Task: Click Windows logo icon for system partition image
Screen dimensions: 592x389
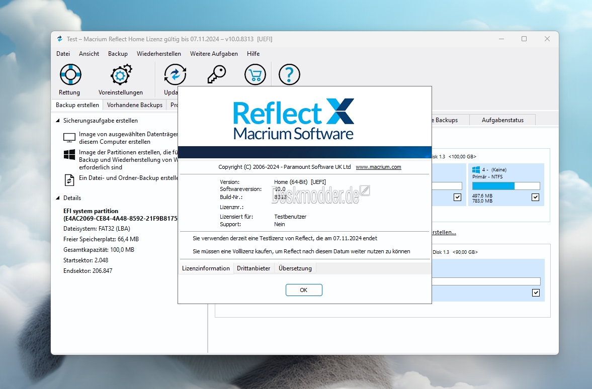Action: (x=69, y=154)
